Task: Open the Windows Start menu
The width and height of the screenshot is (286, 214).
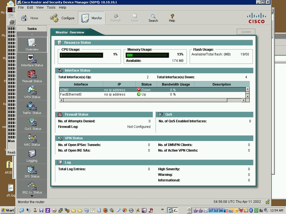Action: [x=8, y=210]
